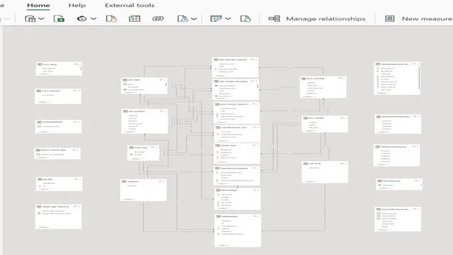This screenshot has height=255, width=453.
Task: Click the Transform data icon
Action: point(216,19)
